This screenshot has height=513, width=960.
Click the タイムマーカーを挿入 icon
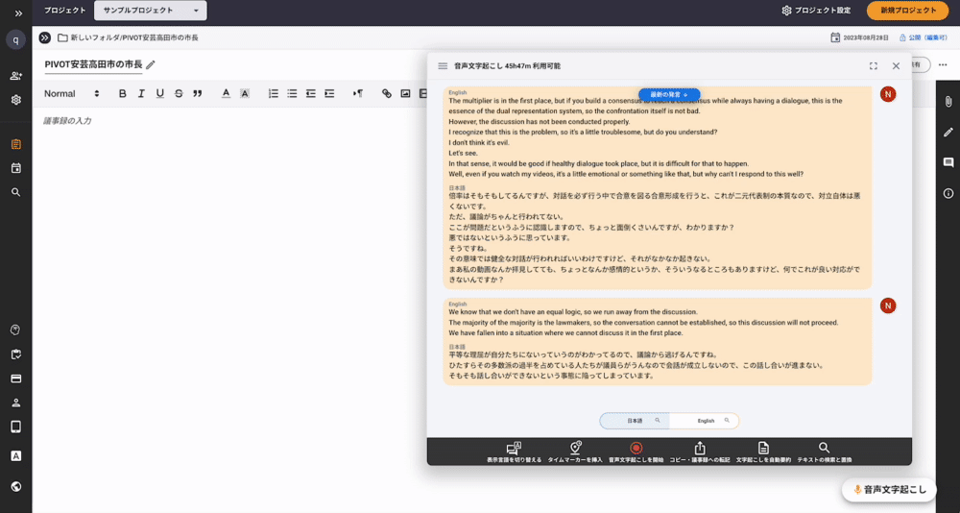tap(575, 449)
